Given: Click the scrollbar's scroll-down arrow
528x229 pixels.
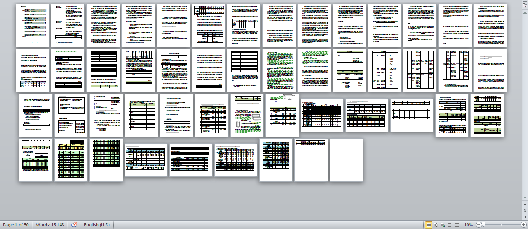Looking at the screenshot, I should point(525,198).
